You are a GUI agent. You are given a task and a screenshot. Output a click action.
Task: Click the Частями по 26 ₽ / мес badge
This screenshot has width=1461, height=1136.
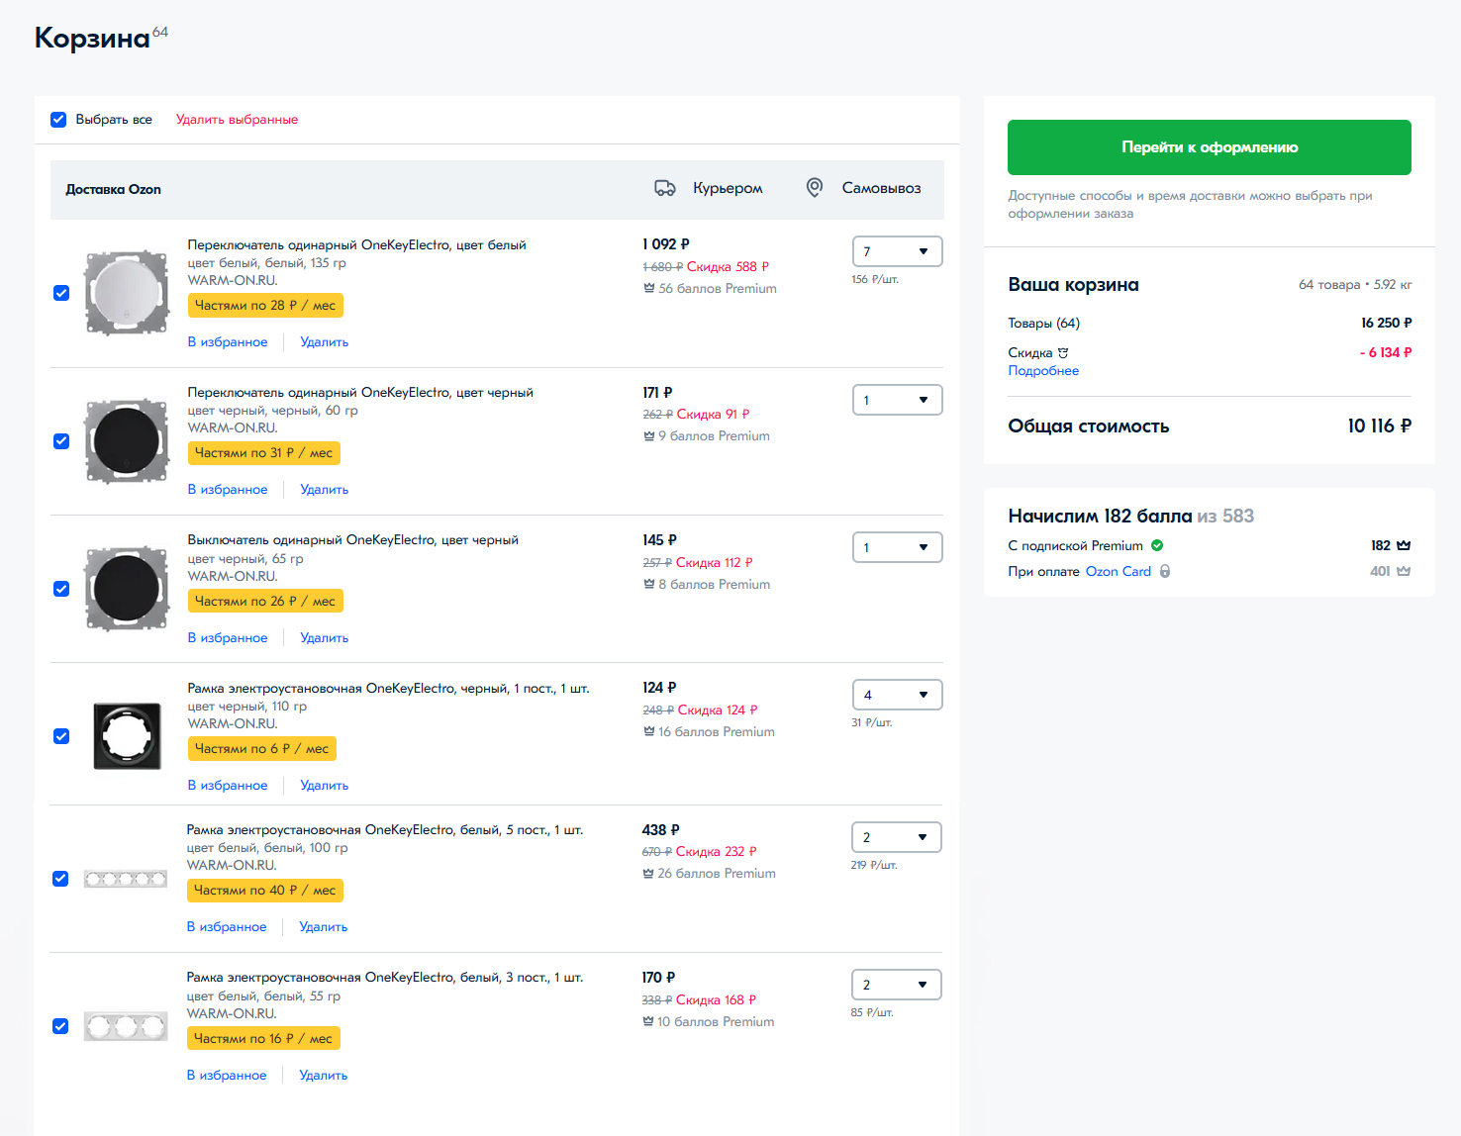click(x=265, y=602)
